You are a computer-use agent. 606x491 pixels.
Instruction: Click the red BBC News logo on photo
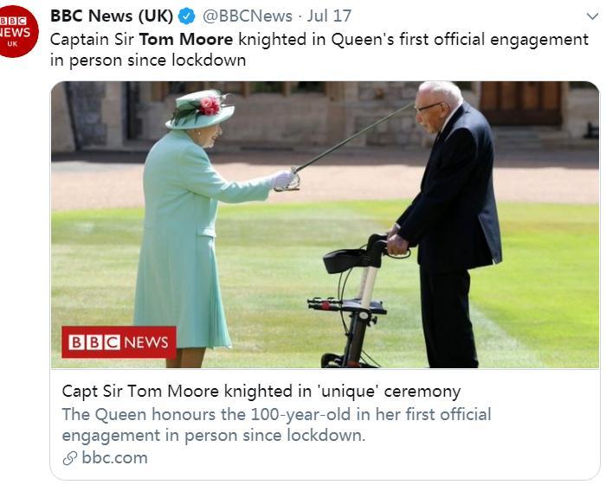pos(119,342)
